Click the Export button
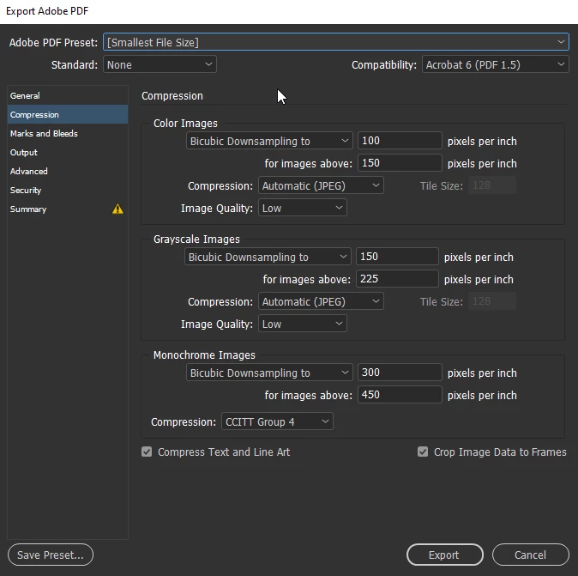The image size is (578, 576). [x=445, y=555]
